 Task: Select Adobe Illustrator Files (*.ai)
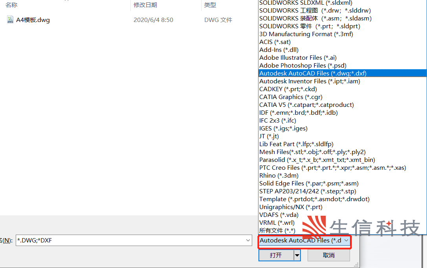pyautogui.click(x=342, y=58)
